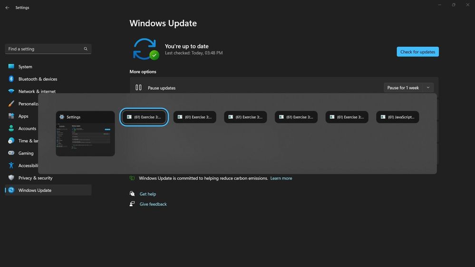The height and width of the screenshot is (267, 475).
Task: Click Check for updates button
Action: [x=418, y=52]
